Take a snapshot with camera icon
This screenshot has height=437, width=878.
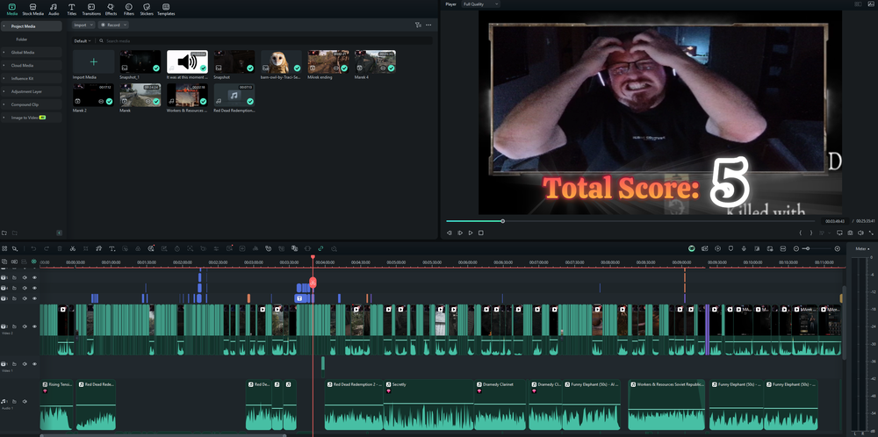coord(850,233)
